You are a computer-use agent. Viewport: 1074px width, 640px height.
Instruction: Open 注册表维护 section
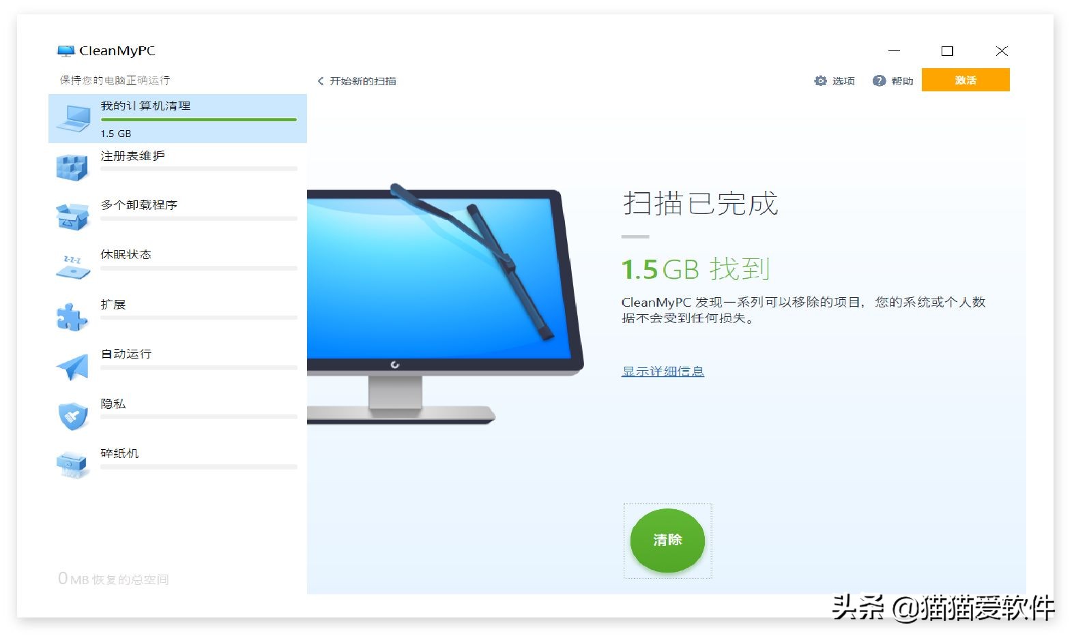[177, 168]
